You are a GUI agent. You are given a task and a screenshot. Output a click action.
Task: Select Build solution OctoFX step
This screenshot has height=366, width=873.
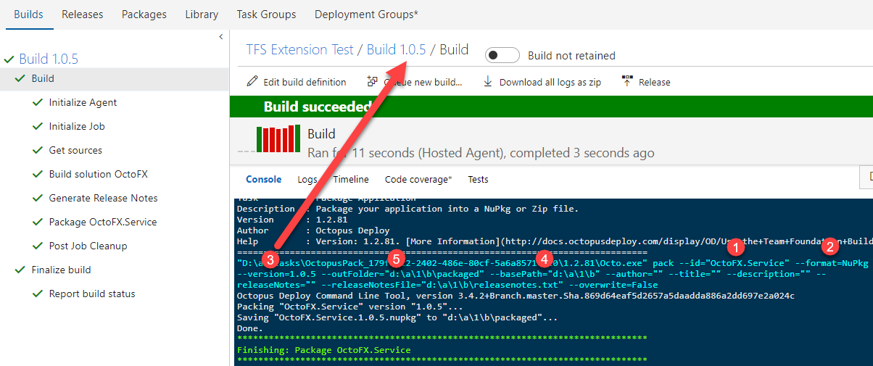point(98,175)
